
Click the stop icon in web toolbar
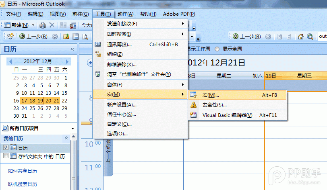(279, 37)
